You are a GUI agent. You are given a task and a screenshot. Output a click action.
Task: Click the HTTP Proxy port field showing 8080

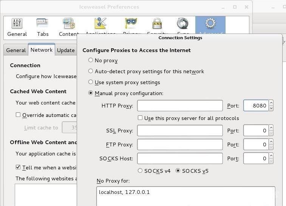tap(256, 106)
